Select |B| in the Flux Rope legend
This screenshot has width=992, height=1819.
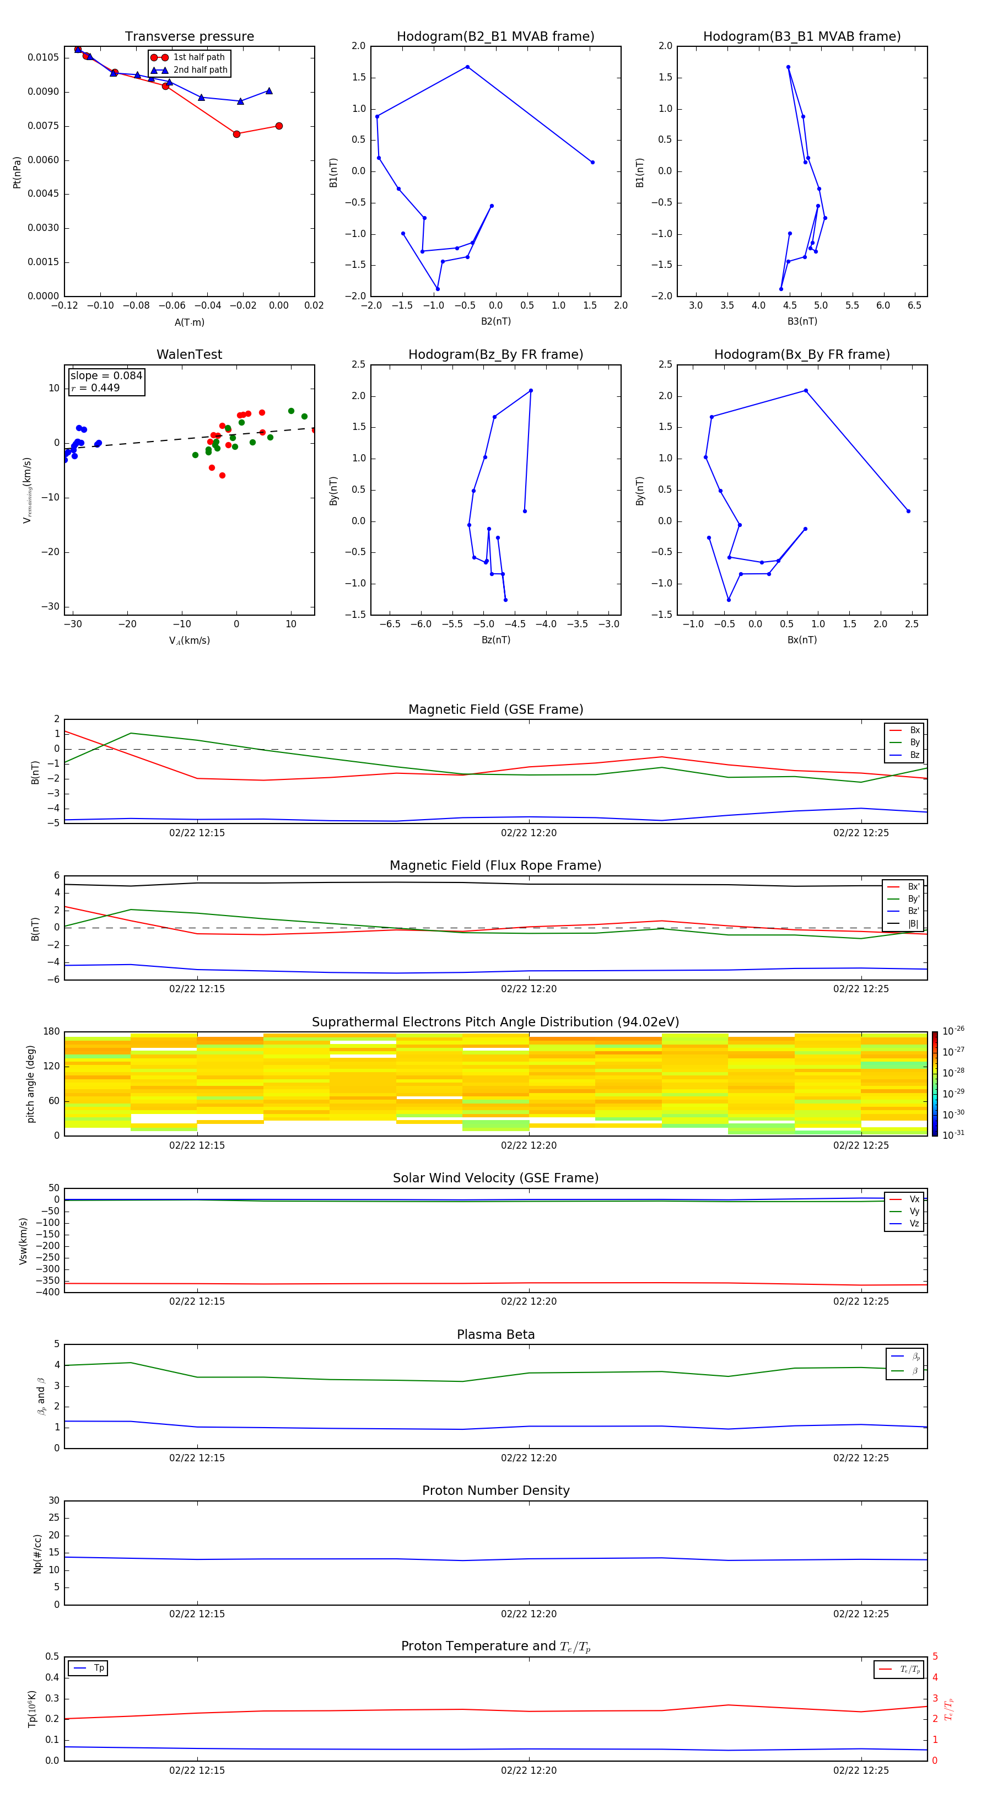[x=904, y=924]
